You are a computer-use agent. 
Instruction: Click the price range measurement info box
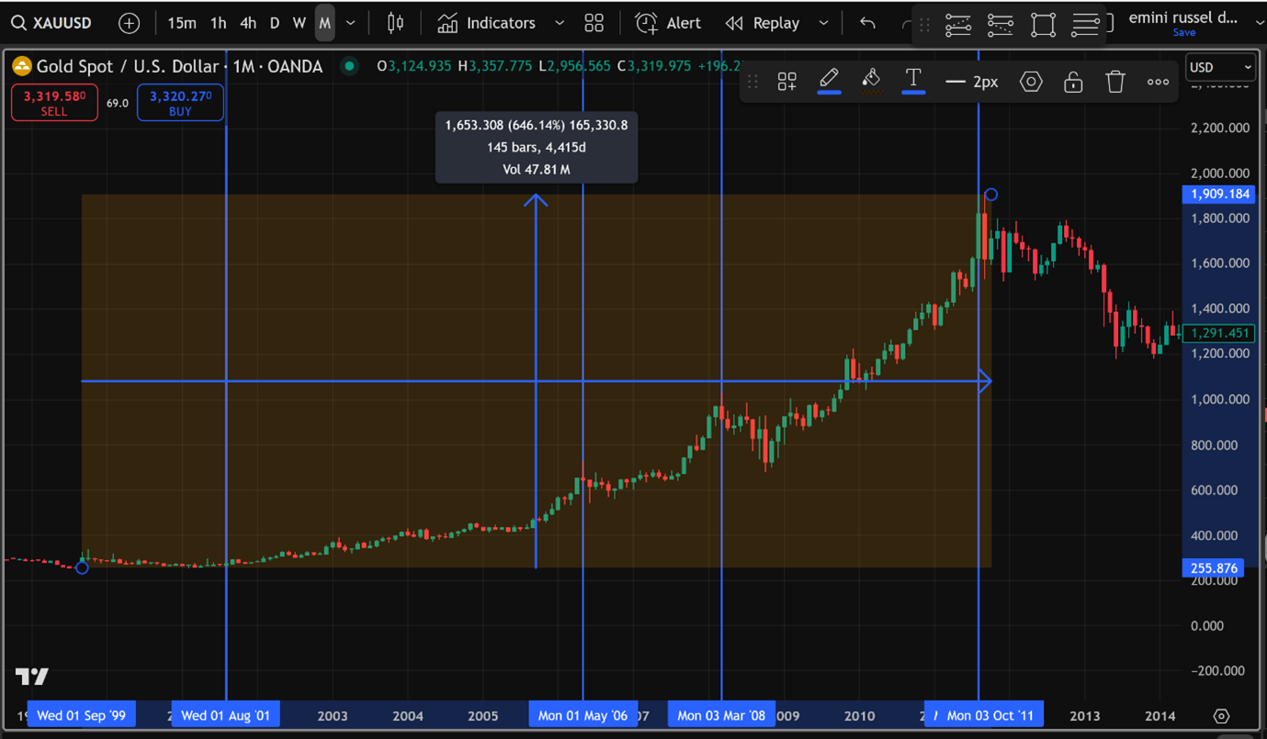point(537,147)
